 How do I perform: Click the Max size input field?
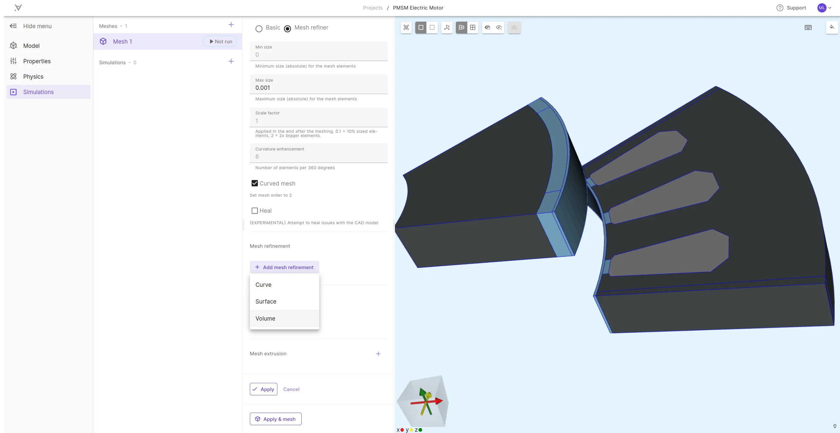pos(319,84)
